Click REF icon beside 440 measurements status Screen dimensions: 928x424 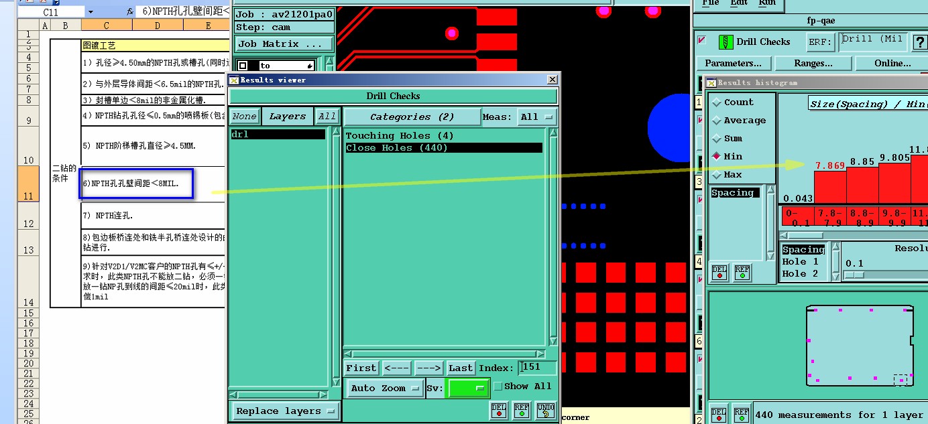(x=741, y=415)
